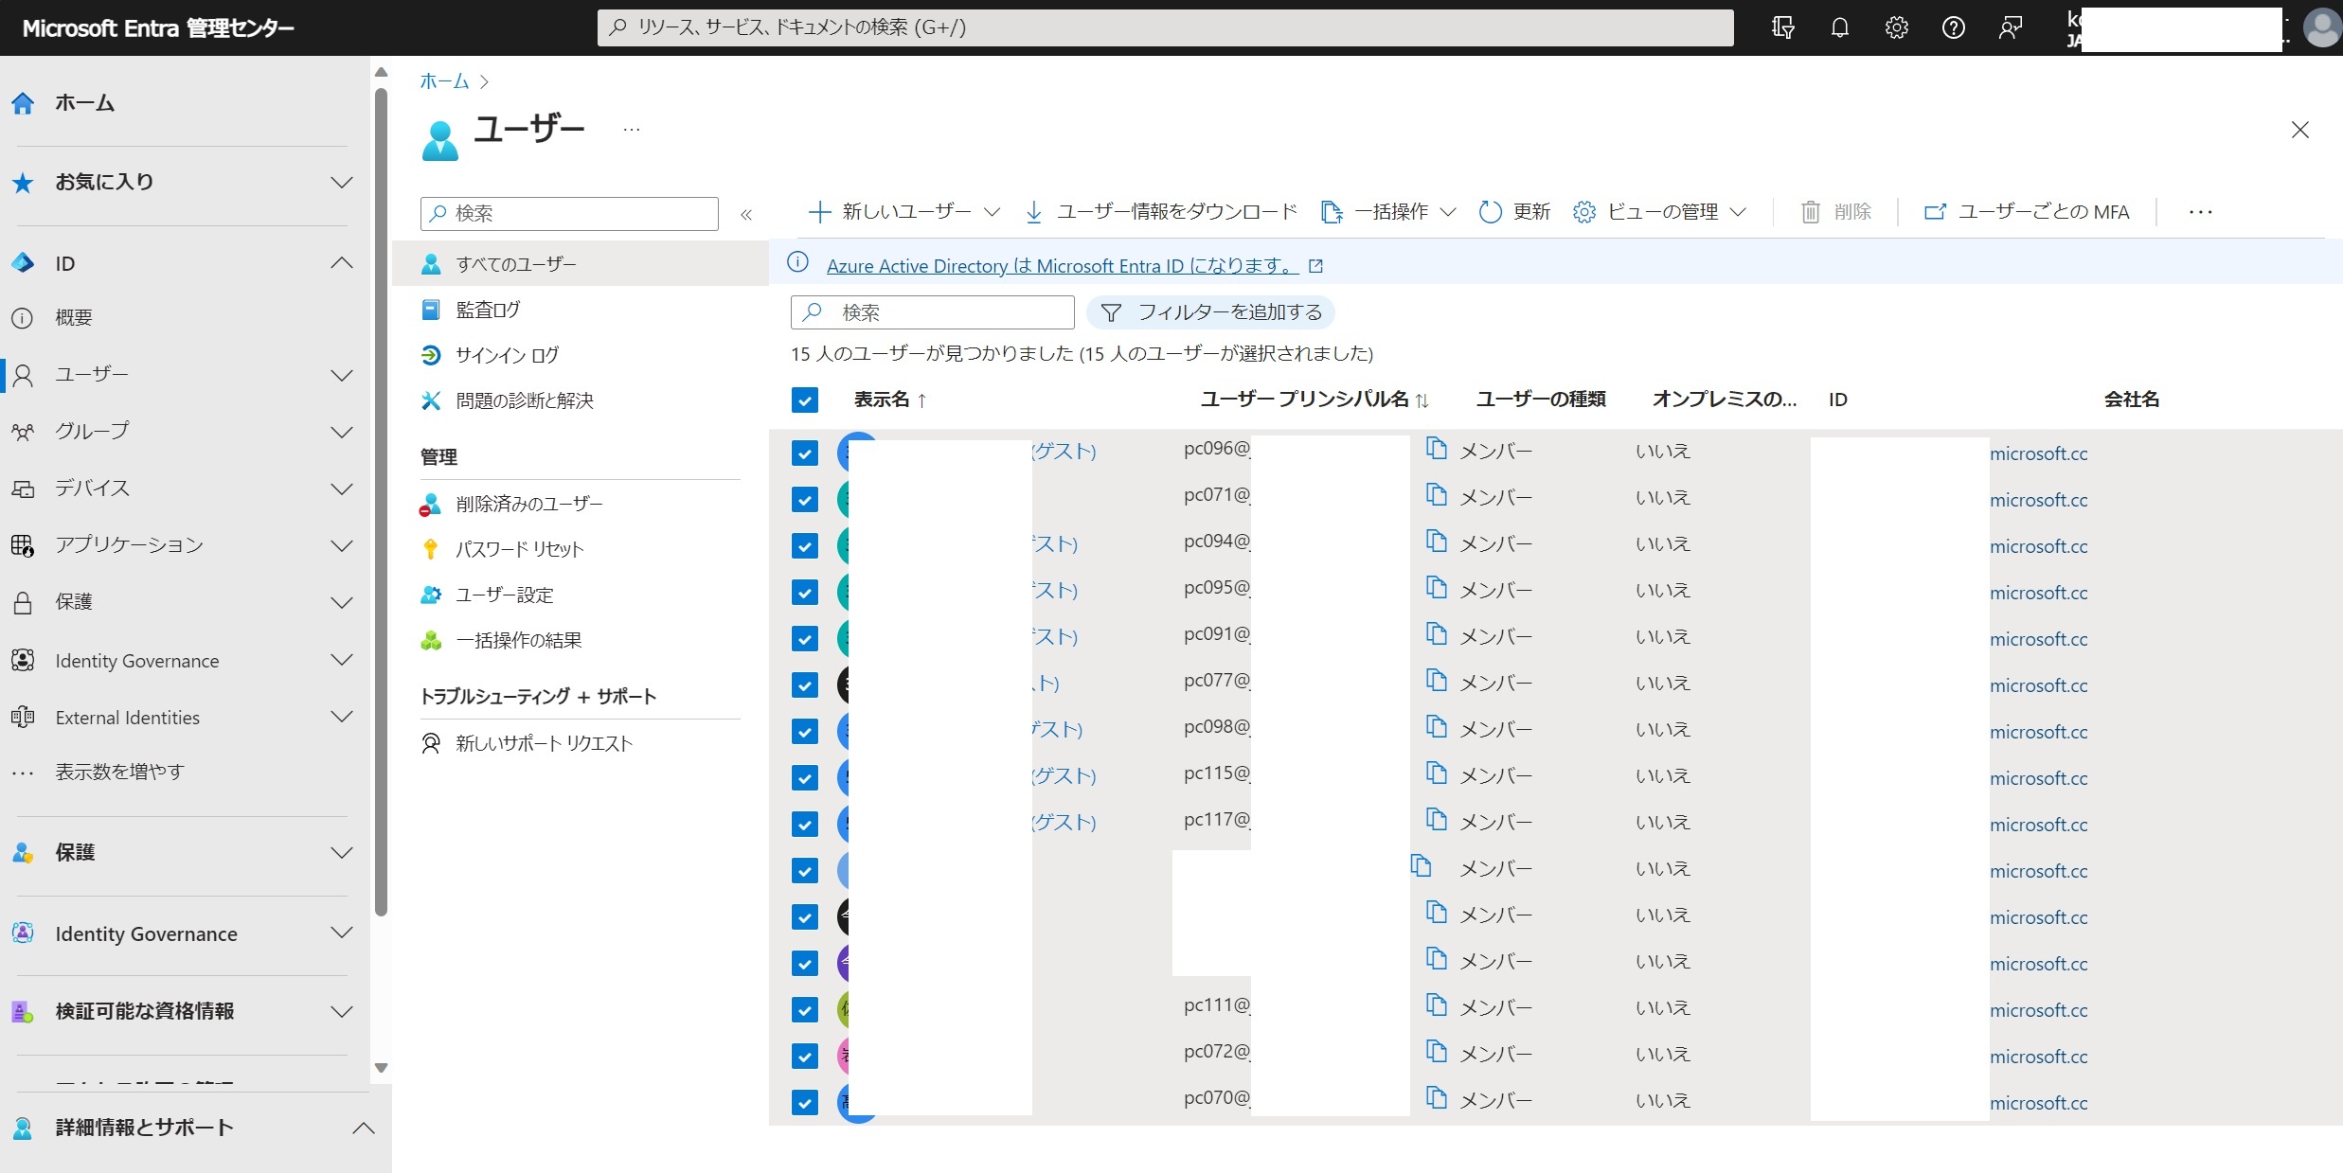Collapse the user menu with double chevron
Image resolution: width=2343 pixels, height=1173 pixels.
[x=746, y=214]
